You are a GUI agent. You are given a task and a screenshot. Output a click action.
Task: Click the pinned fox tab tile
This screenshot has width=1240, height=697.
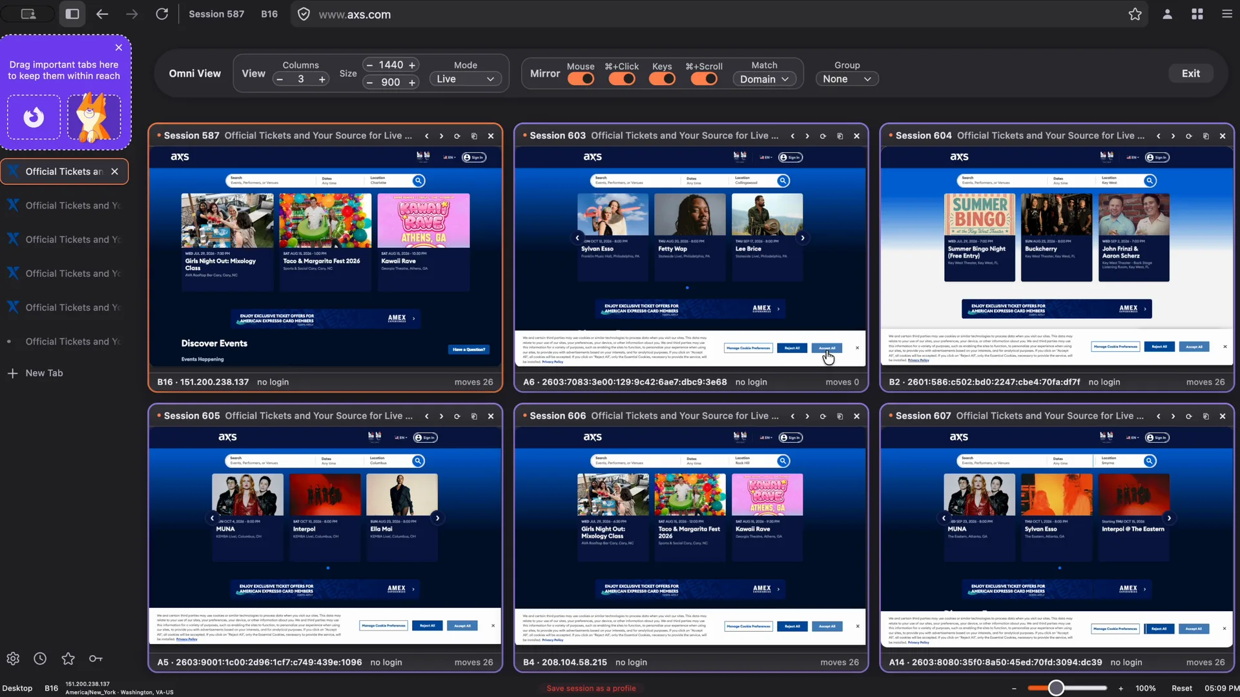click(x=94, y=117)
